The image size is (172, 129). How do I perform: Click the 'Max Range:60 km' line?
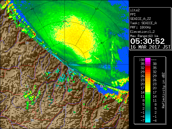click(144, 36)
